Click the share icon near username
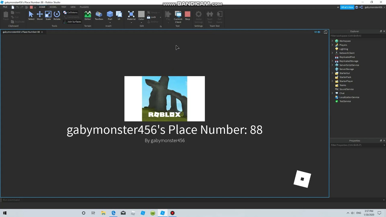386x217 pixels. click(361, 7)
